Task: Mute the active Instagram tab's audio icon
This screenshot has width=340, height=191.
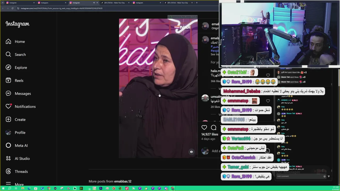Action: (x=94, y=3)
